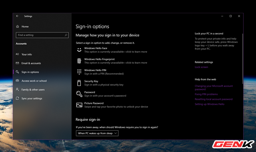Open the Fixing PIN problems link
The height and width of the screenshot is (152, 256).
point(206,94)
